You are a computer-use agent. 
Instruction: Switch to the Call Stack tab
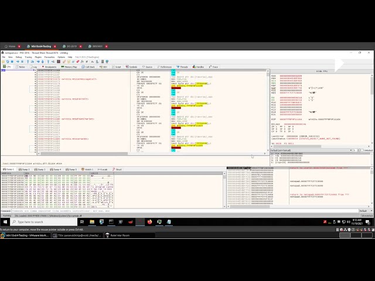tap(88, 67)
